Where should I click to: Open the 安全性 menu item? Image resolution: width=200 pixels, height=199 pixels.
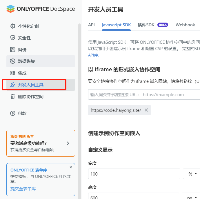point(41,38)
